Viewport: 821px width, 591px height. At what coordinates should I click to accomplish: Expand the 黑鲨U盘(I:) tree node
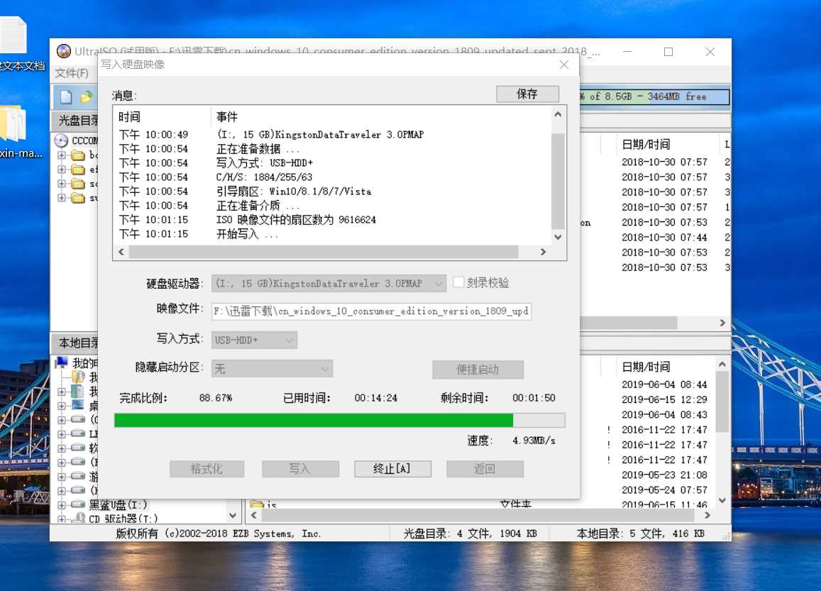(61, 505)
